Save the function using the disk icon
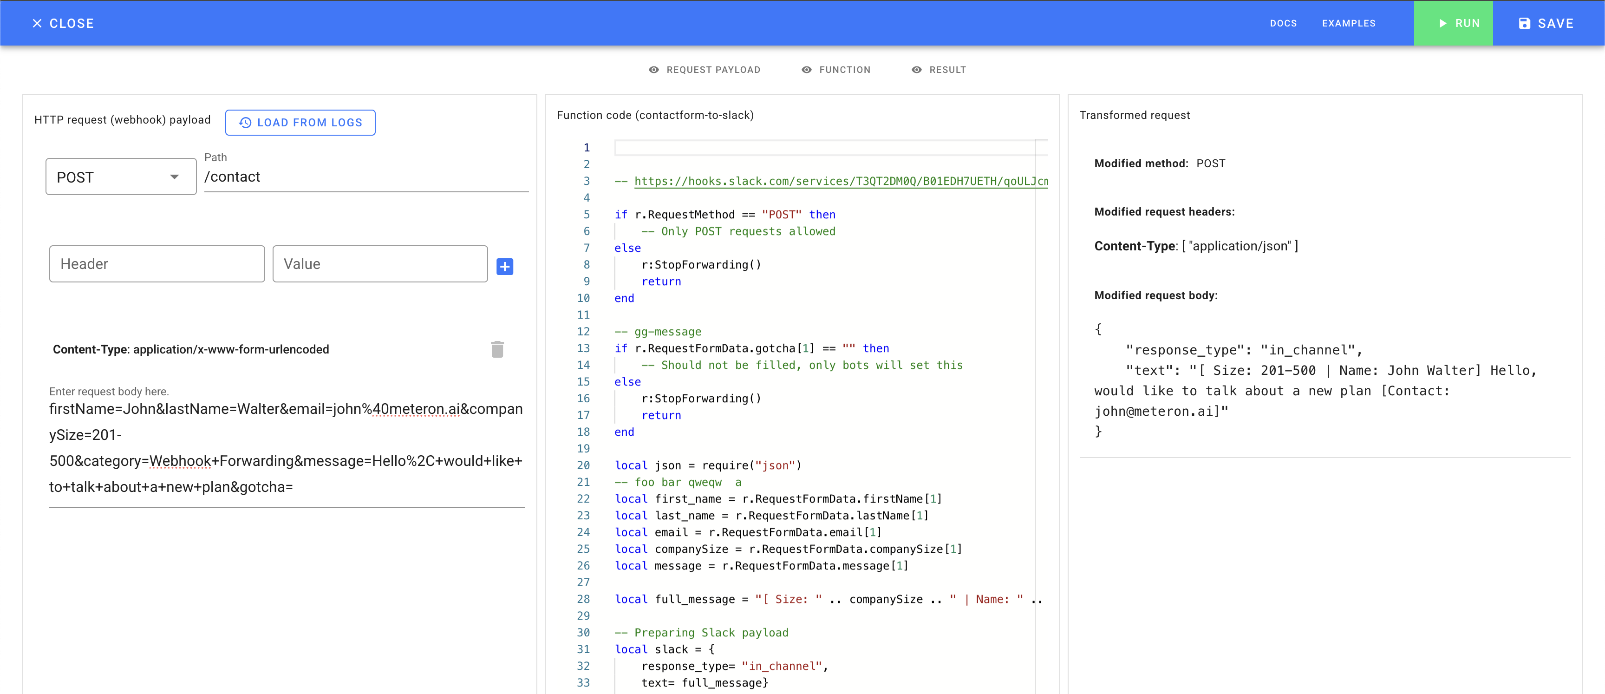The height and width of the screenshot is (694, 1605). click(x=1525, y=23)
